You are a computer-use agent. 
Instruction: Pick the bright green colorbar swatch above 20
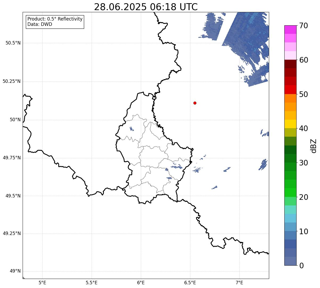pyautogui.click(x=290, y=193)
